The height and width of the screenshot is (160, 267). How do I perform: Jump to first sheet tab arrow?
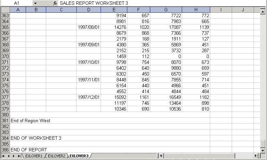pyautogui.click(x=3, y=156)
